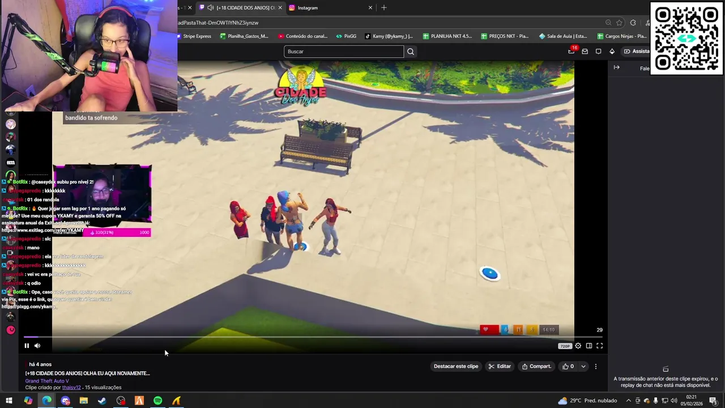Open the clip more options menu
Screen dimensions: 725x408
[596, 367]
